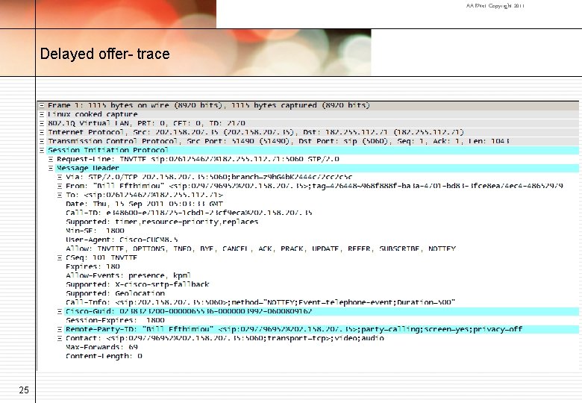582x403 pixels.
Task: Click the slide number 25
Action: pos(24,390)
